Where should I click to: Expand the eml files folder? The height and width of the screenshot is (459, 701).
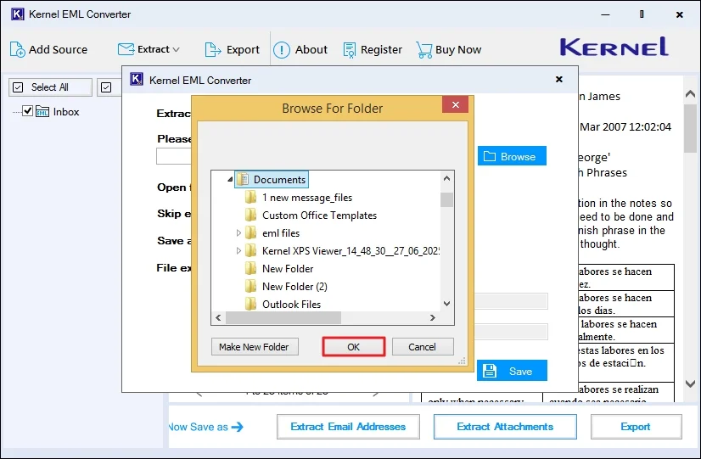(238, 233)
